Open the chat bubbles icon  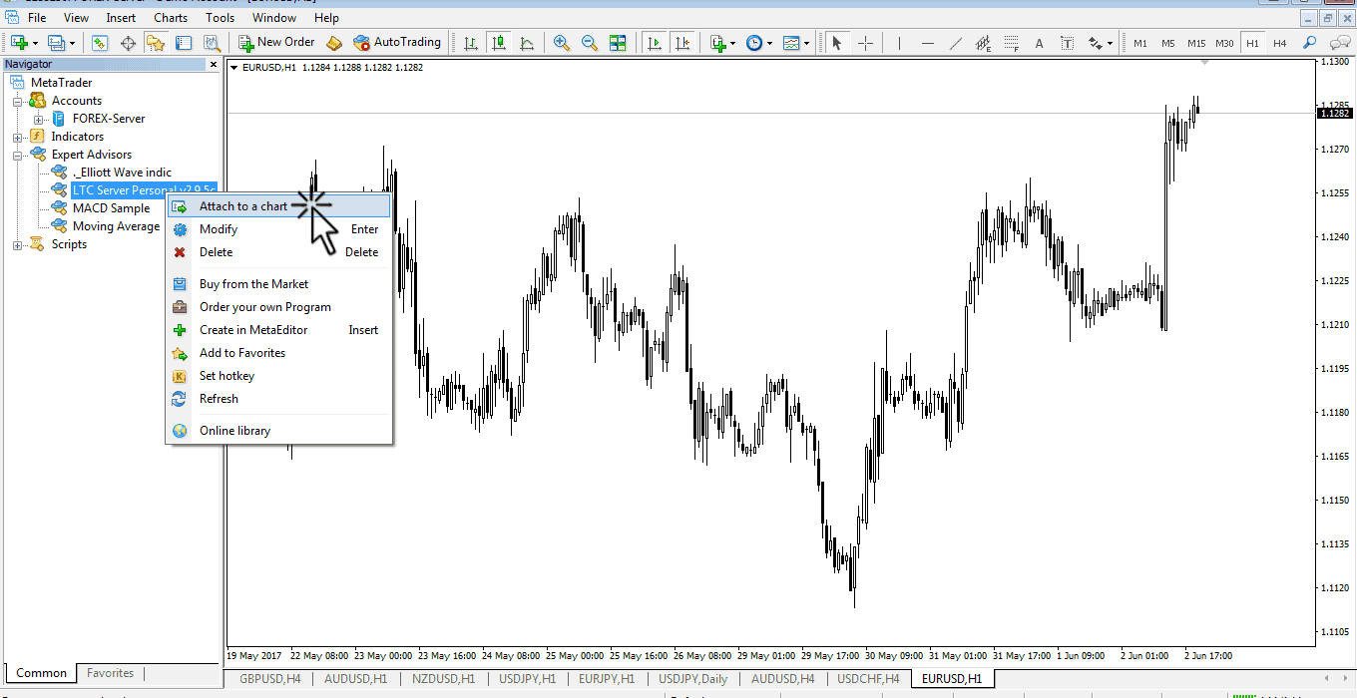pyautogui.click(x=1338, y=43)
